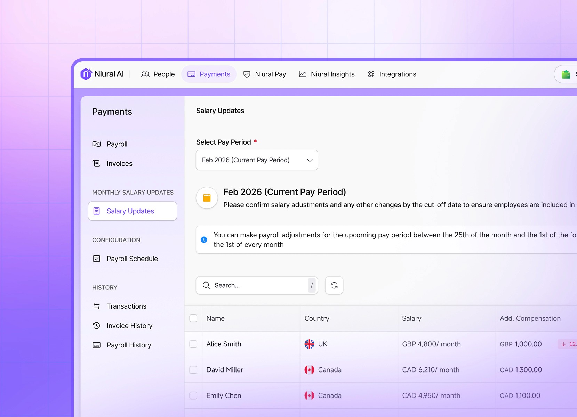Click the compensation CAD 1,100.00
The height and width of the screenshot is (417, 577).
(520, 395)
